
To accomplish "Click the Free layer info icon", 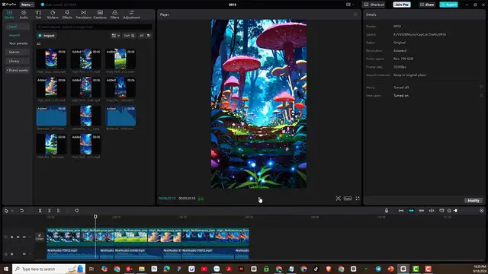I will coord(481,95).
